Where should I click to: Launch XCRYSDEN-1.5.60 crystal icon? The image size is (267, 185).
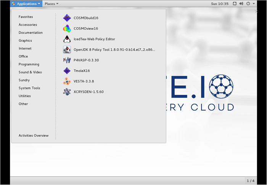(67, 92)
